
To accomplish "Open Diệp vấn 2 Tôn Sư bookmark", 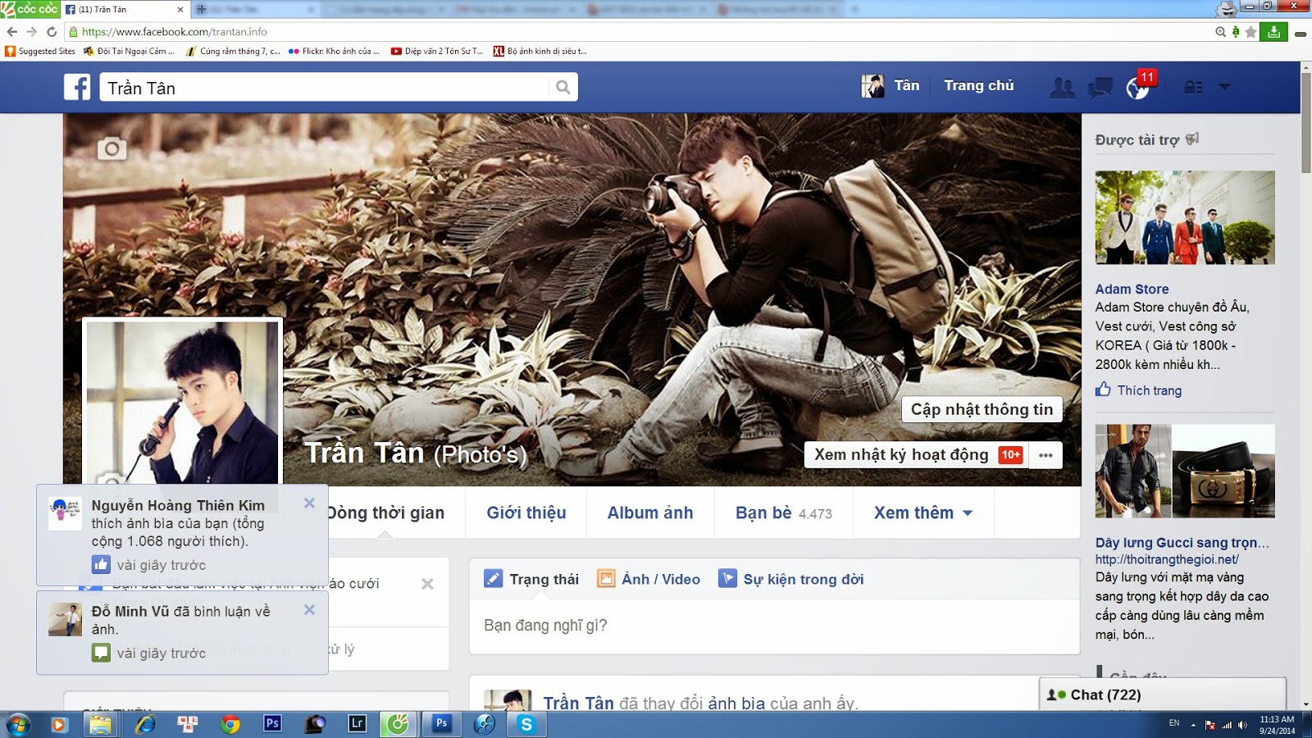I will click(x=437, y=51).
